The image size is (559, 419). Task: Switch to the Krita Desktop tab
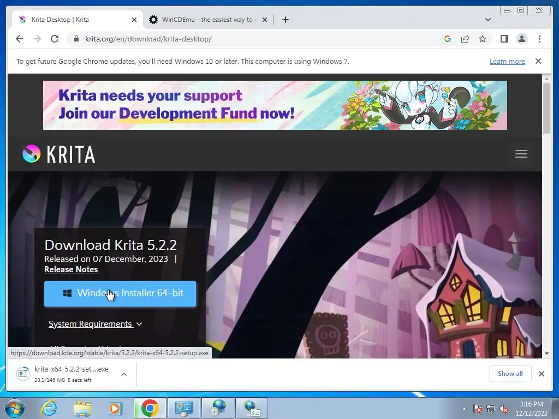pos(77,20)
